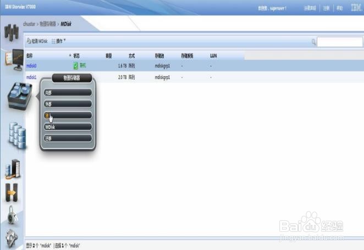
Task: Focus the search input field
Action: 340,42
